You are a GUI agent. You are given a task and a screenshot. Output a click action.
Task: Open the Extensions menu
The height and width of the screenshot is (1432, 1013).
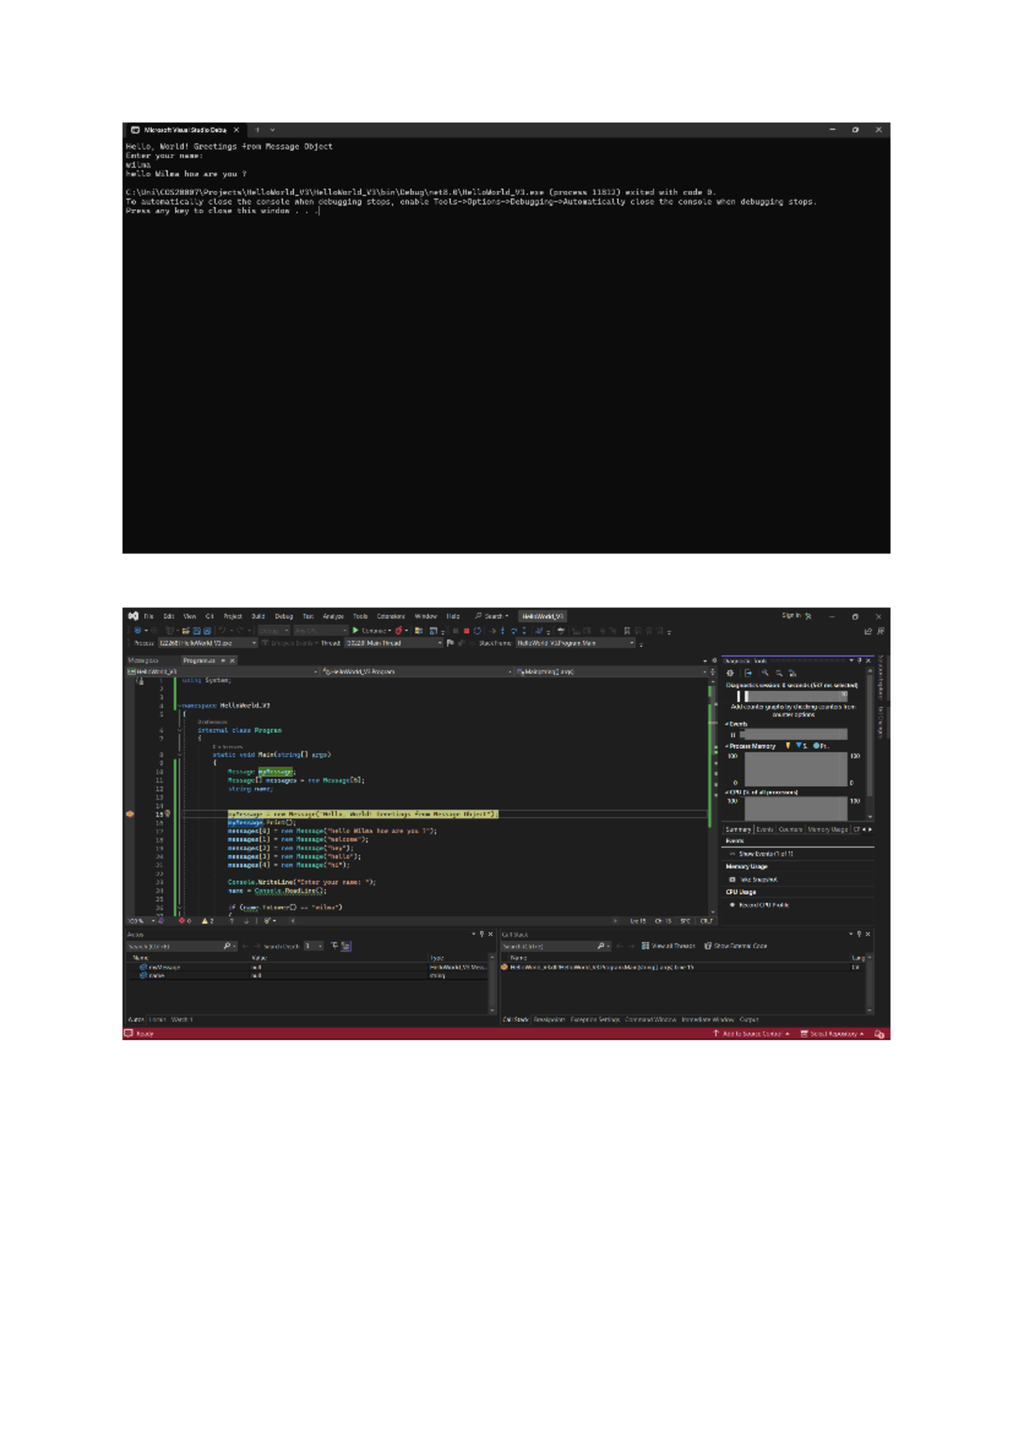(391, 616)
